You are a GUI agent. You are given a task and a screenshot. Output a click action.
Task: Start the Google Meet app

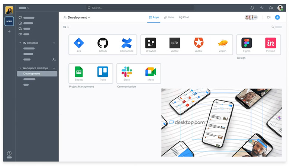151,72
